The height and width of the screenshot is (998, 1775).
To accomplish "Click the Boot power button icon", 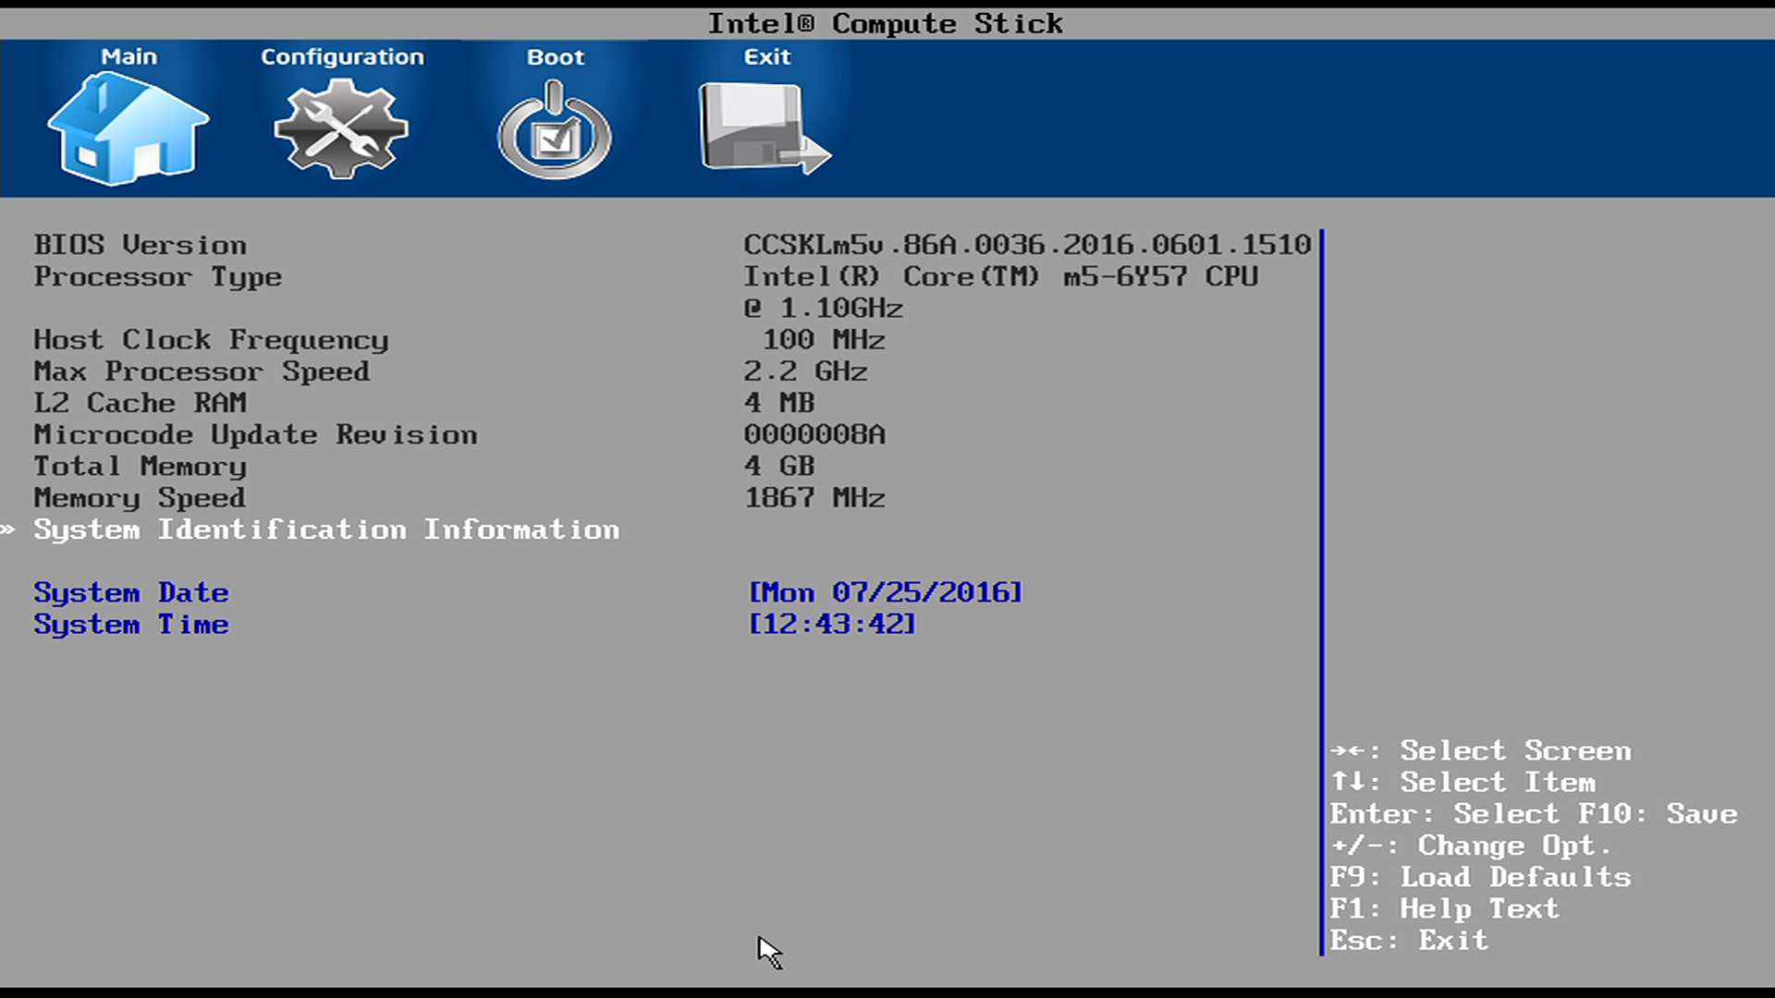I will [x=555, y=131].
